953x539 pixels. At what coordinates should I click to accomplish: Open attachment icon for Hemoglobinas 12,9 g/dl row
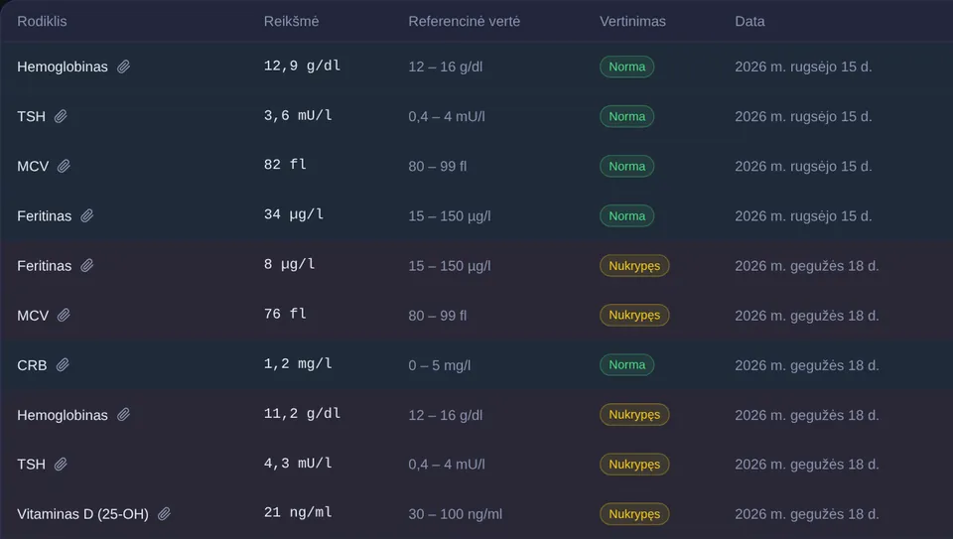[x=123, y=67]
